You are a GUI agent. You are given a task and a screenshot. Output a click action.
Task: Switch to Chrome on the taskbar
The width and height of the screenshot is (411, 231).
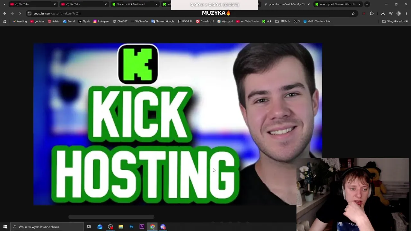click(x=153, y=227)
